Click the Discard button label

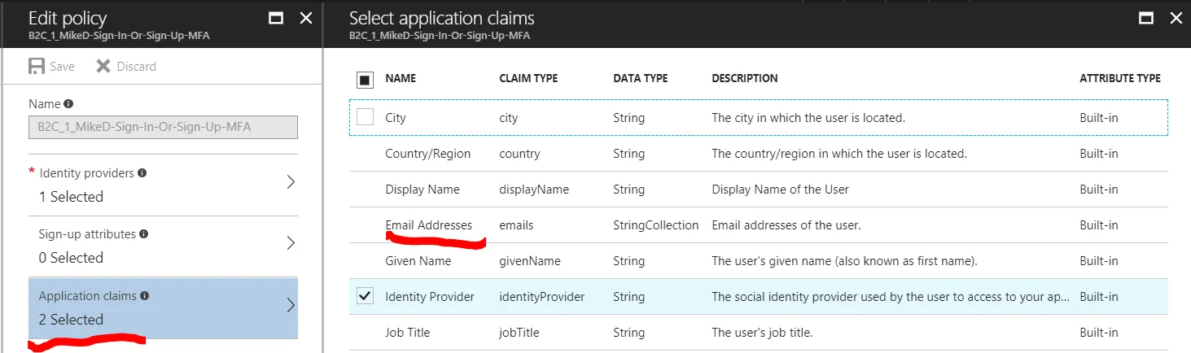point(137,67)
